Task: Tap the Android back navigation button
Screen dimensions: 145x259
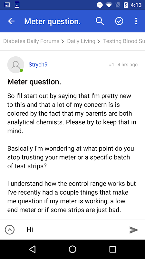Action: click(x=32, y=249)
